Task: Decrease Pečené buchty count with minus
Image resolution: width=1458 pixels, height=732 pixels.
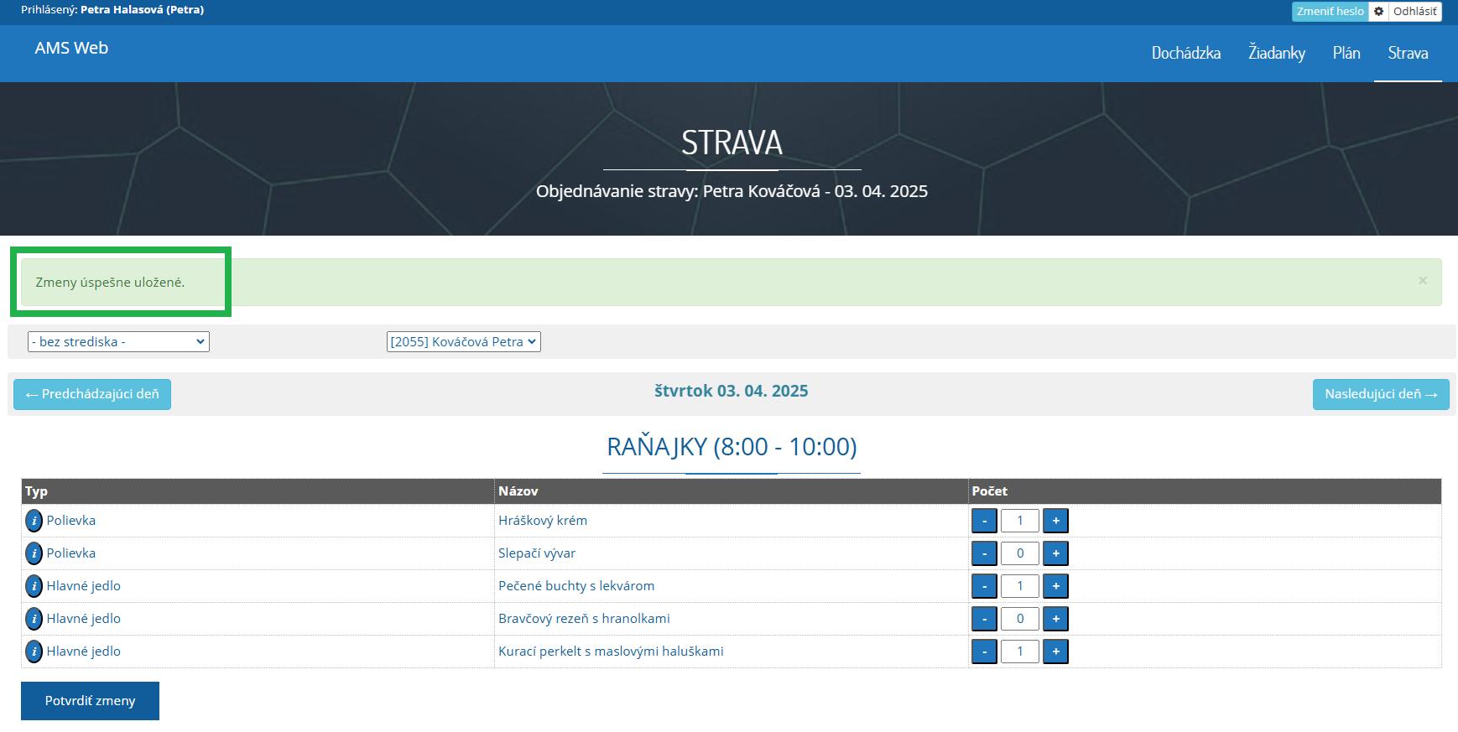Action: click(984, 586)
